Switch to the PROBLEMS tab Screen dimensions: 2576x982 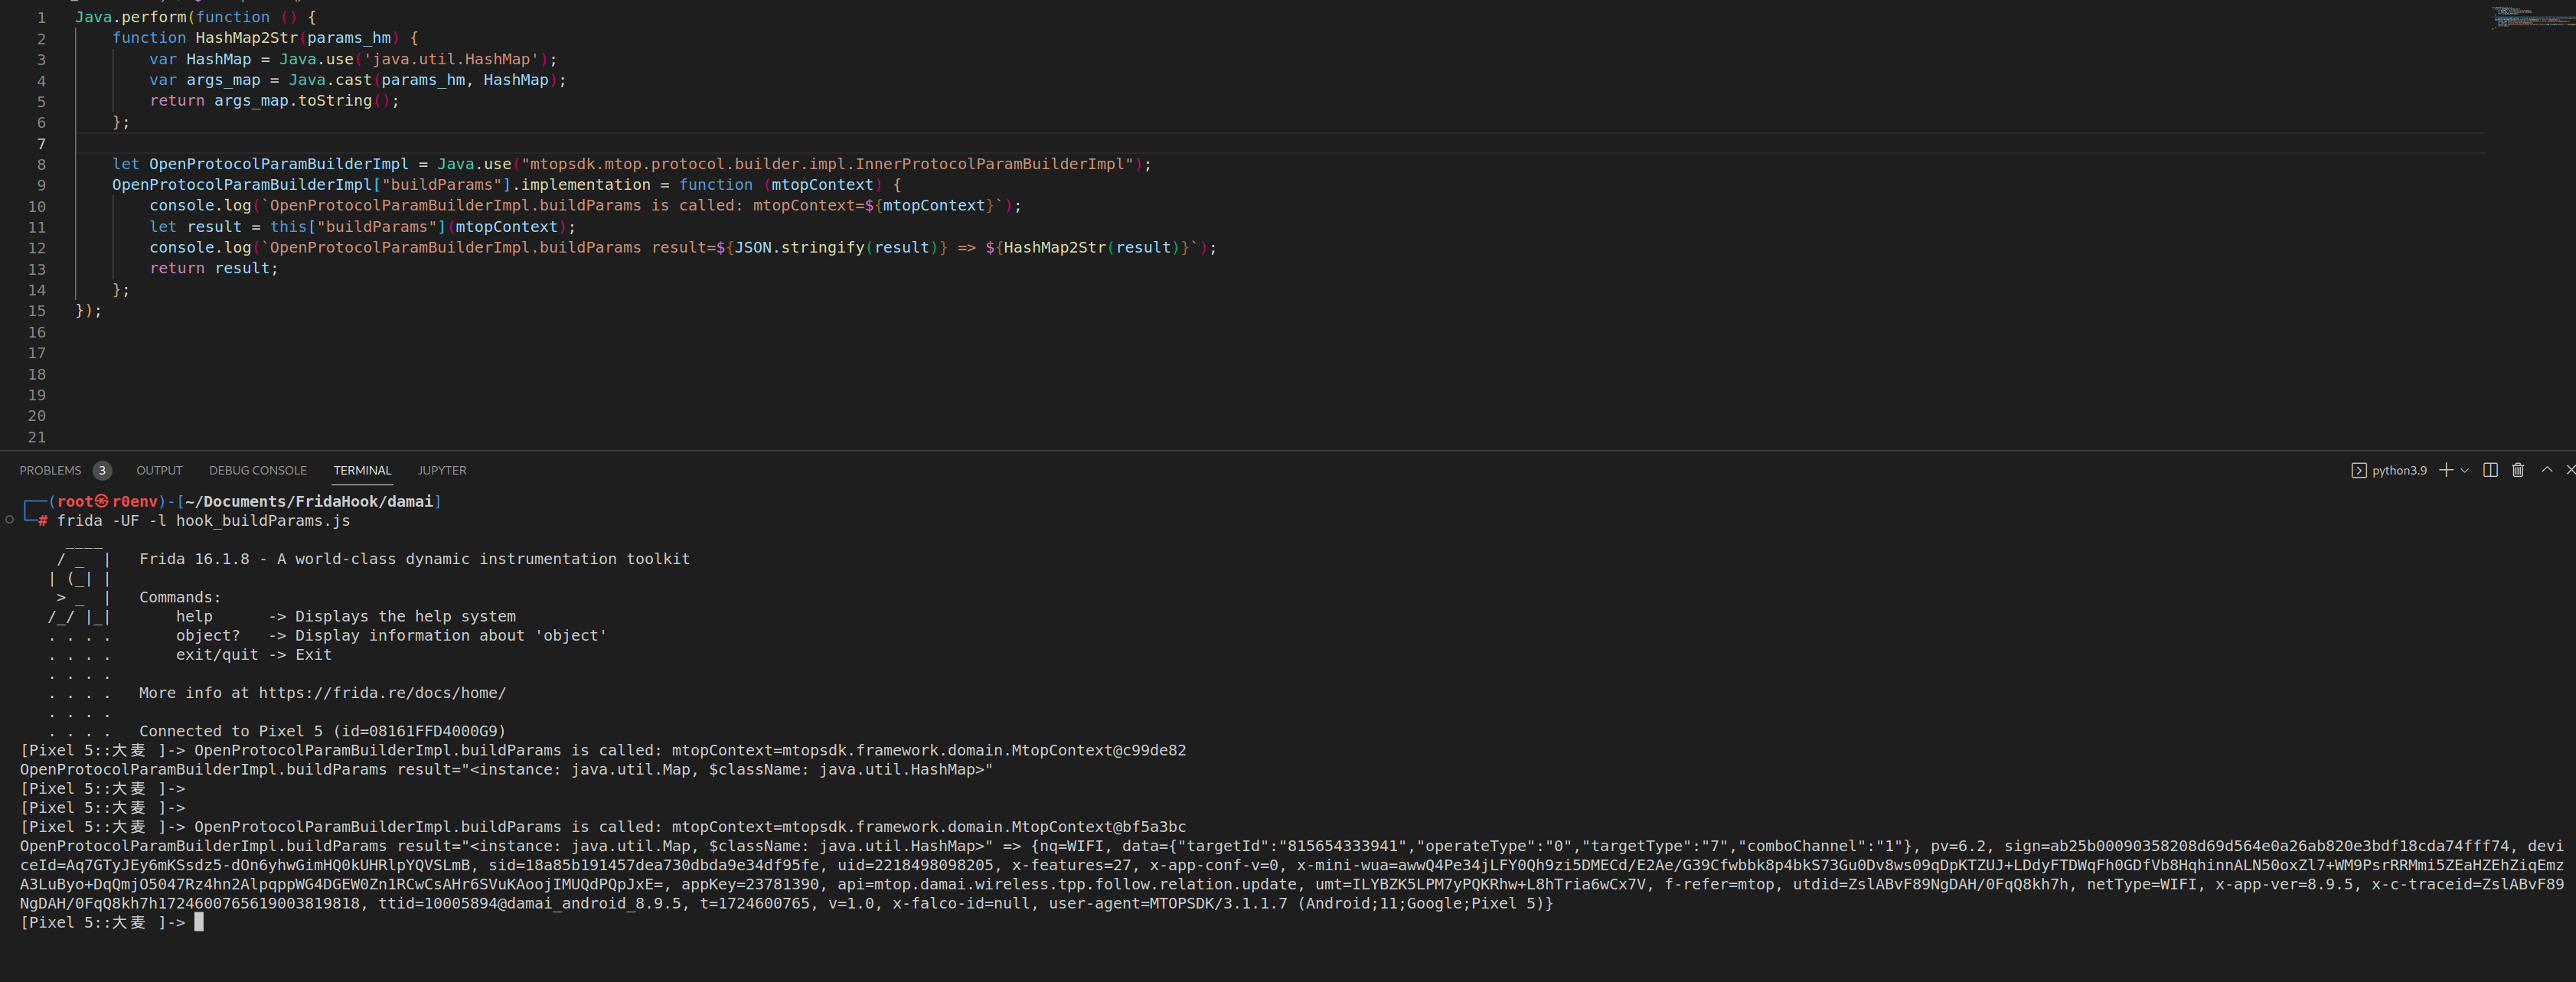point(50,470)
